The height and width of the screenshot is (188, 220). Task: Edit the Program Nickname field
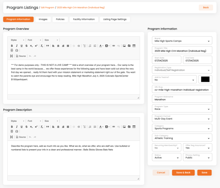pos(182,99)
